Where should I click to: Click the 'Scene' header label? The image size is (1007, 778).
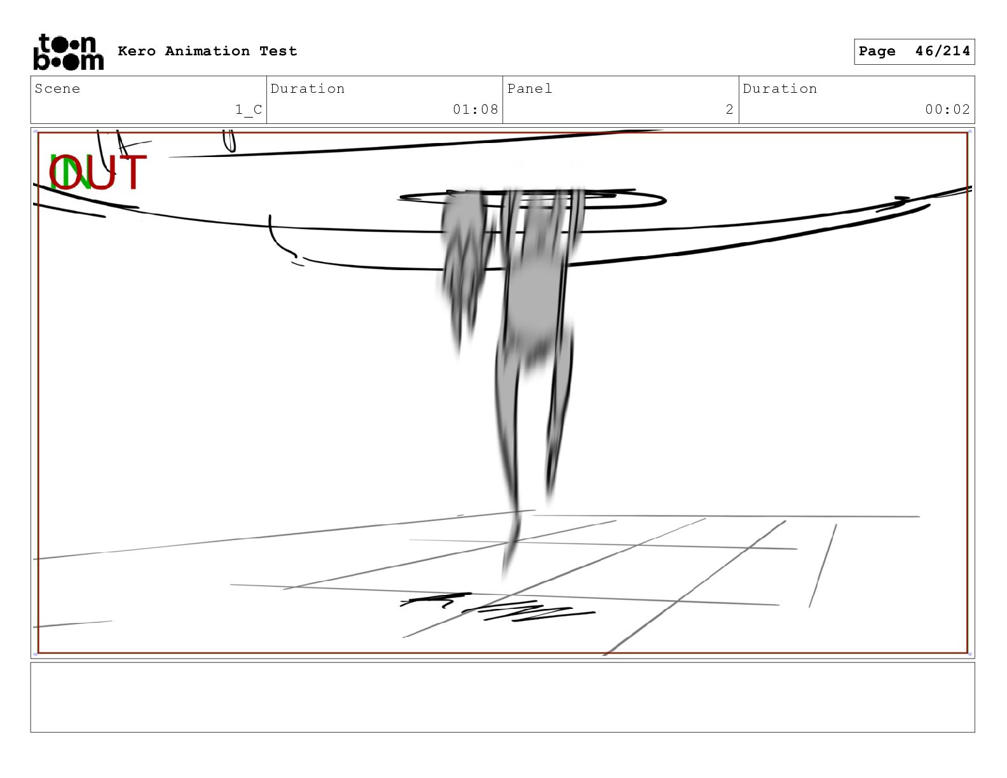tap(58, 88)
